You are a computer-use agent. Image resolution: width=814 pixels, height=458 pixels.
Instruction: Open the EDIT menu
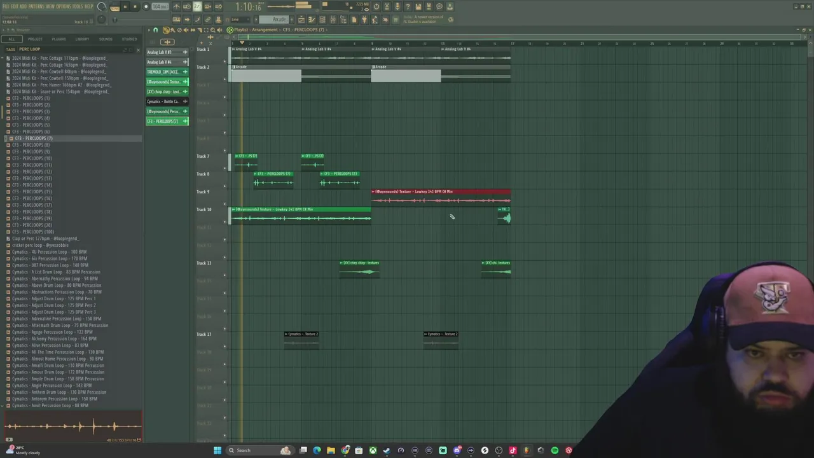(x=14, y=6)
